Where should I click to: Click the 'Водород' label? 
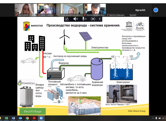click(64, 63)
